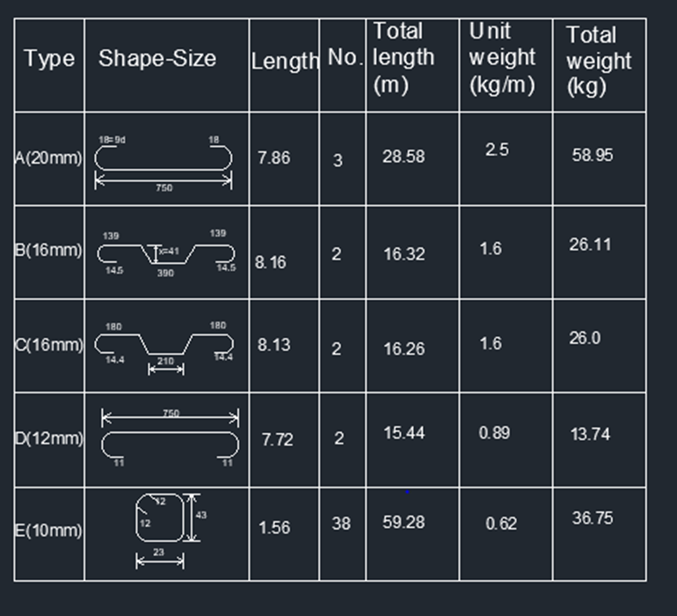Select the B(16mm) bar shape drawing
The image size is (677, 616).
(x=166, y=253)
